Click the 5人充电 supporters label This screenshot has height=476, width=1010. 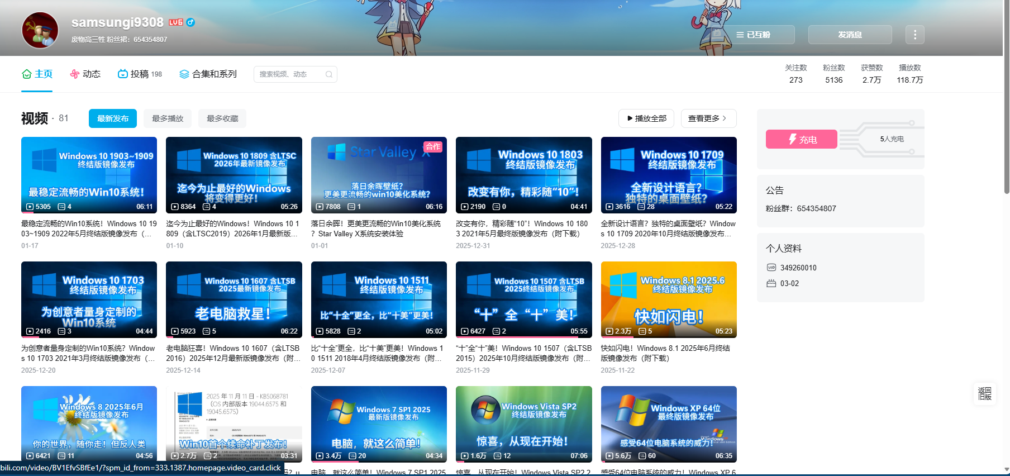click(x=892, y=139)
